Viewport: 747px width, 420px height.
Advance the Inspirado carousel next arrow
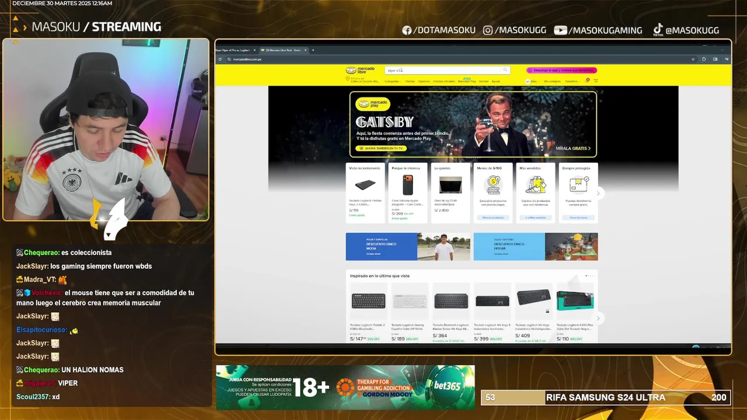598,318
